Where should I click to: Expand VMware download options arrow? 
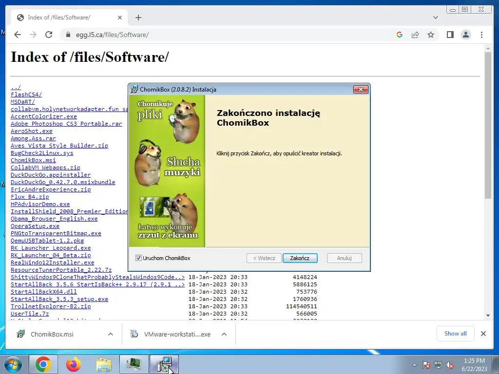point(224,334)
